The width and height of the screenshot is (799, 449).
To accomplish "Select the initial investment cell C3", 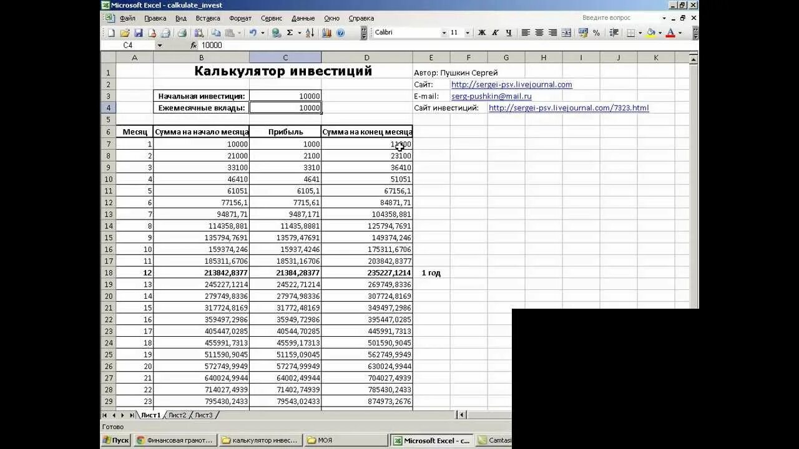I will tap(285, 96).
